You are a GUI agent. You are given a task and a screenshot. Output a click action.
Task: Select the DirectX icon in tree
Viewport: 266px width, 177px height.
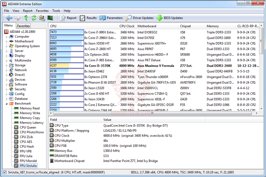click(x=11, y=75)
